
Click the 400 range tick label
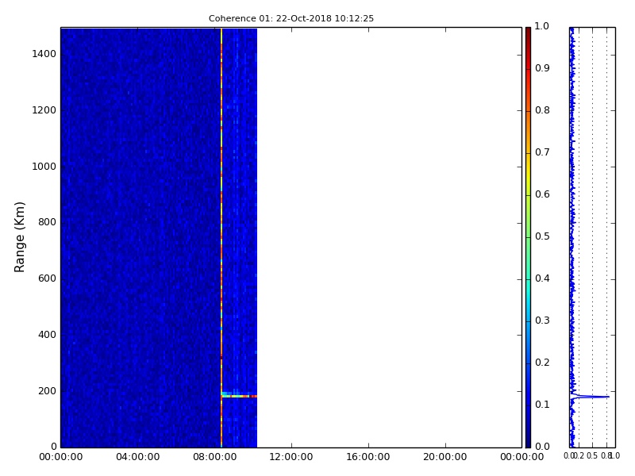[x=47, y=335]
